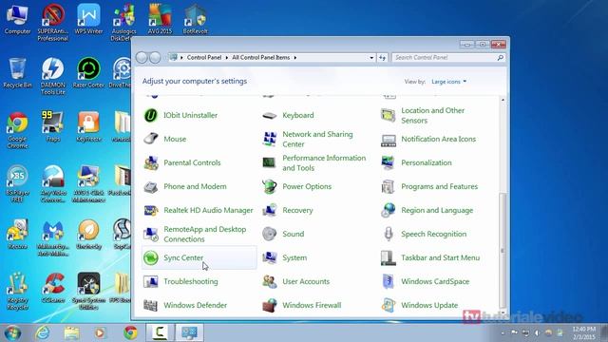Open the Windows Defender icon
Screen dimensions: 608x342
151,305
